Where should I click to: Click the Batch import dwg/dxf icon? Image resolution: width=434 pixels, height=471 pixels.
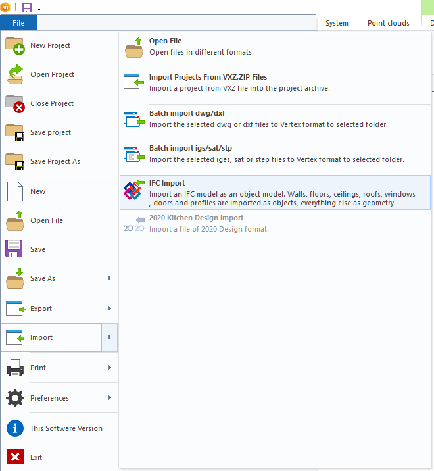coord(134,119)
